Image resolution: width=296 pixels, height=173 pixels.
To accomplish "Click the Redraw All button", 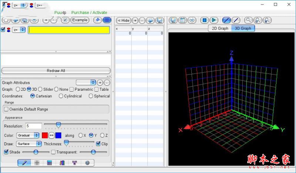I will 56,70.
